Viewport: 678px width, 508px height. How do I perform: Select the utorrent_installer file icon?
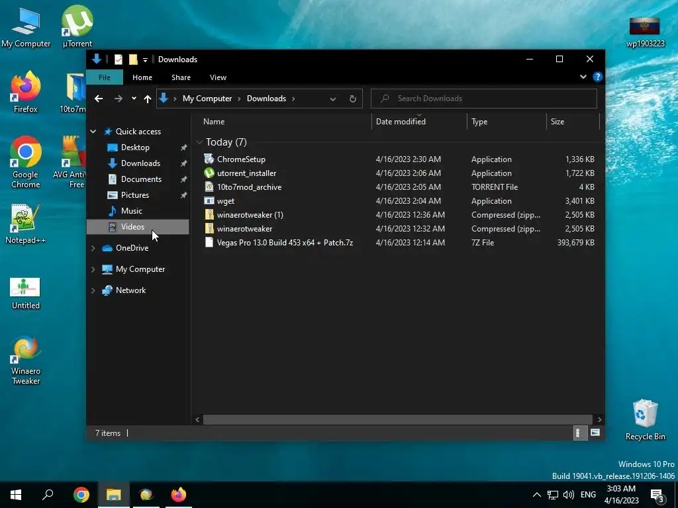(x=209, y=173)
